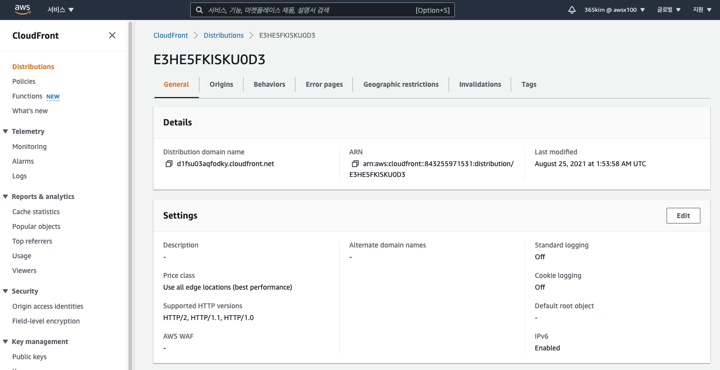Open Origin access identities
Viewport: 720px width, 370px height.
48,306
